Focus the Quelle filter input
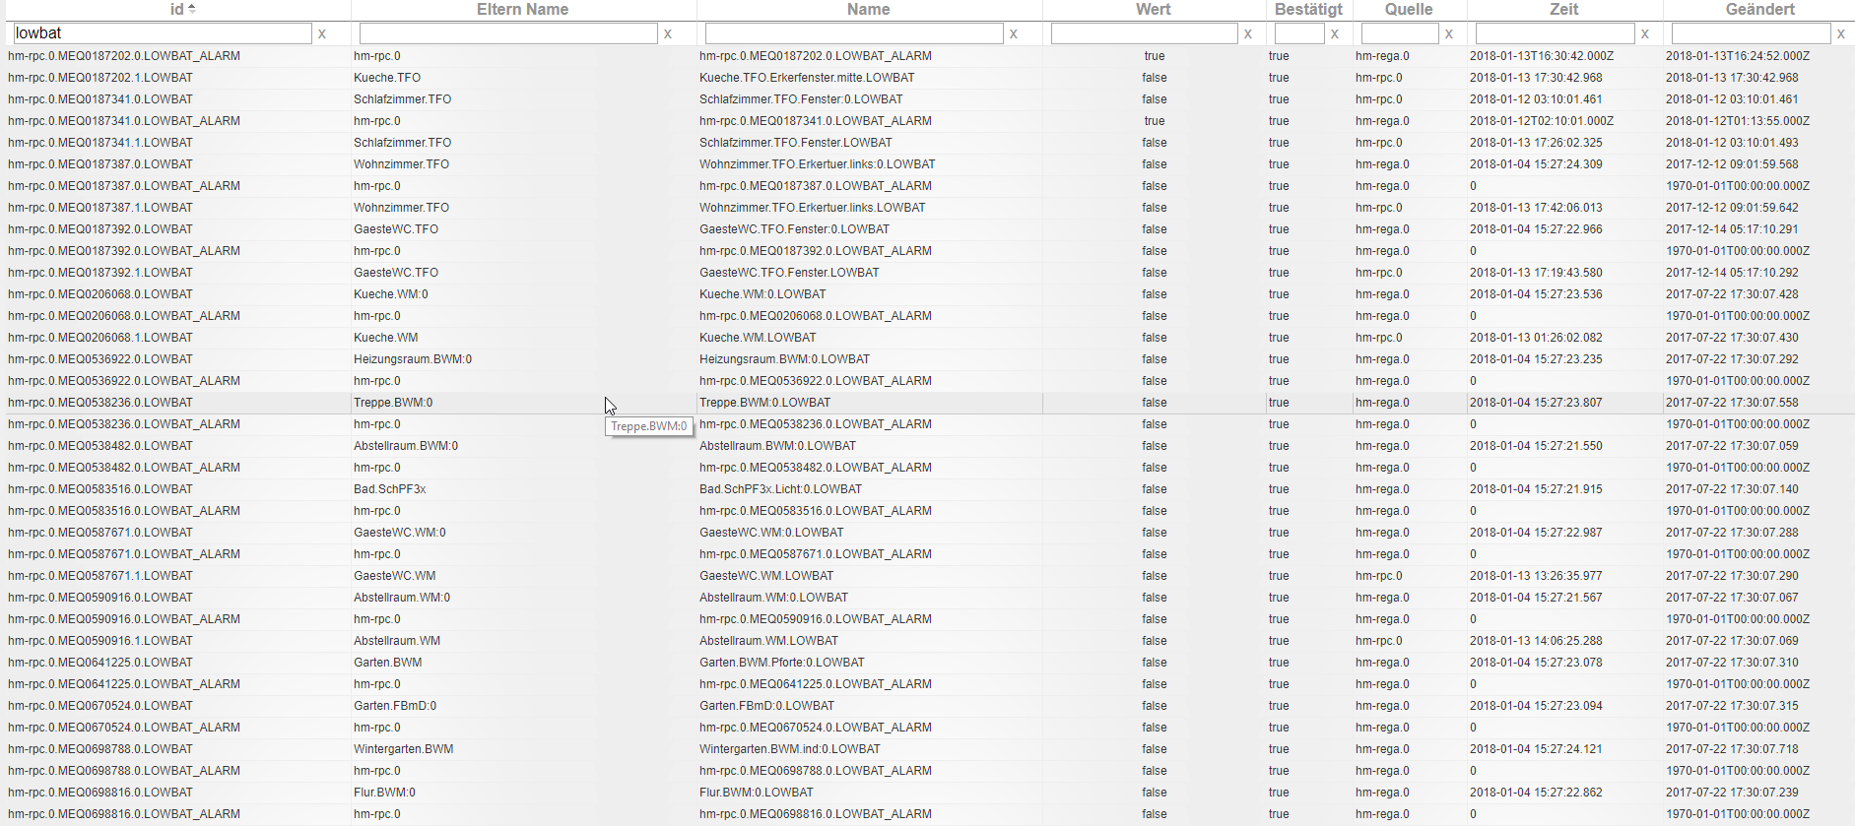The image size is (1855, 826). pos(1400,33)
